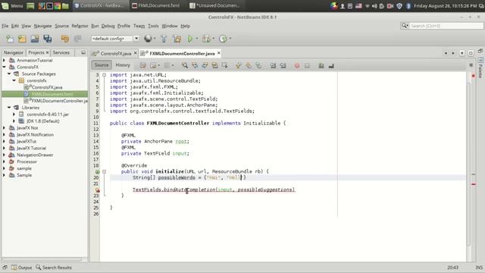
Task: Save all files with Save All icon
Action: click(47, 39)
